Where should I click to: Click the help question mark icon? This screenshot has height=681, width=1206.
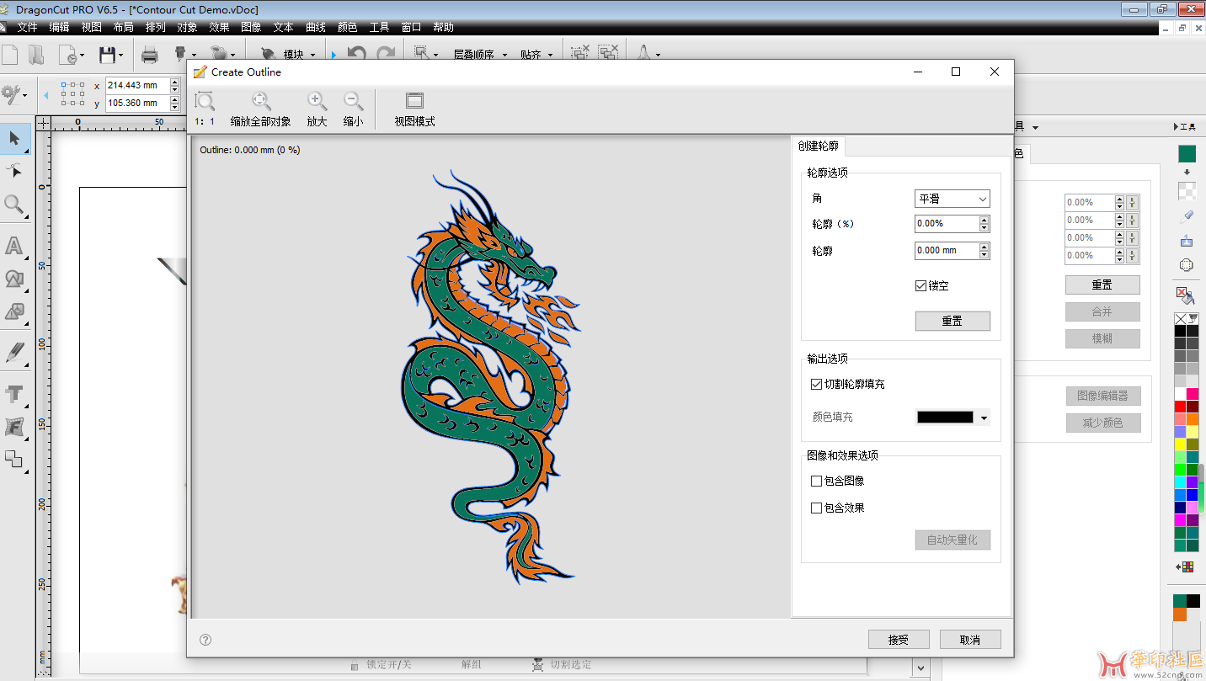(205, 640)
